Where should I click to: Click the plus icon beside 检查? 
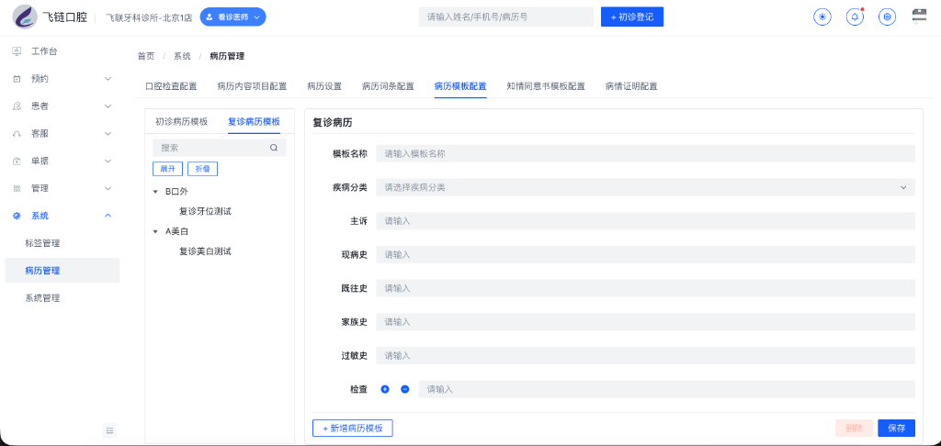click(x=385, y=389)
